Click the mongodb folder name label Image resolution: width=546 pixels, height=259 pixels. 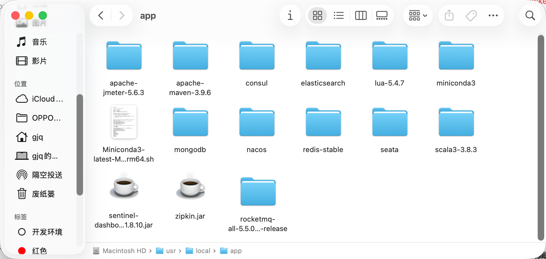[x=190, y=150]
